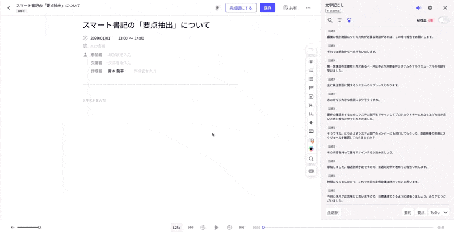Image resolution: width=454 pixels, height=235 pixels.
Task: Click the 共有 share option
Action: point(290,8)
